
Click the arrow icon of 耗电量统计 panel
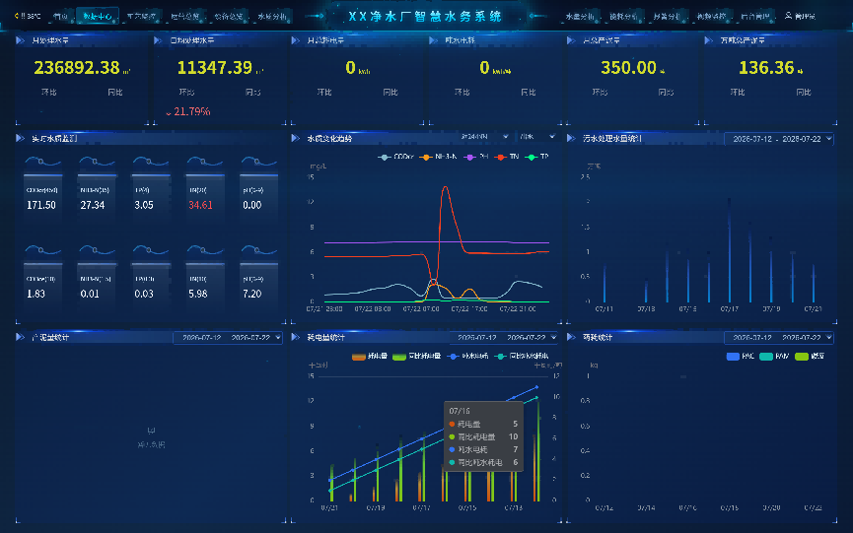coord(296,337)
